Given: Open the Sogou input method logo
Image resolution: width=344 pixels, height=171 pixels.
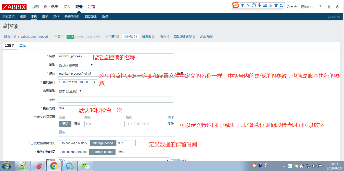Looking at the screenshot, I should point(236,5).
